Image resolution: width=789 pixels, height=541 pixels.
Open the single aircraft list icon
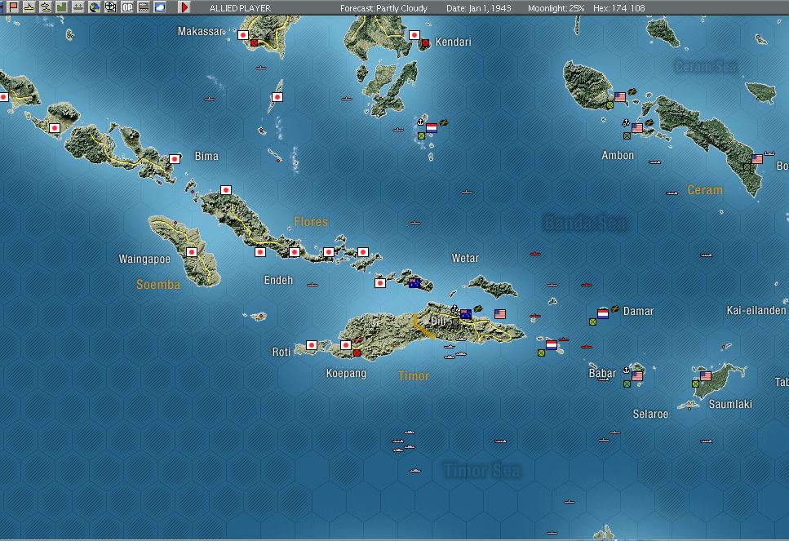pyautogui.click(x=29, y=7)
